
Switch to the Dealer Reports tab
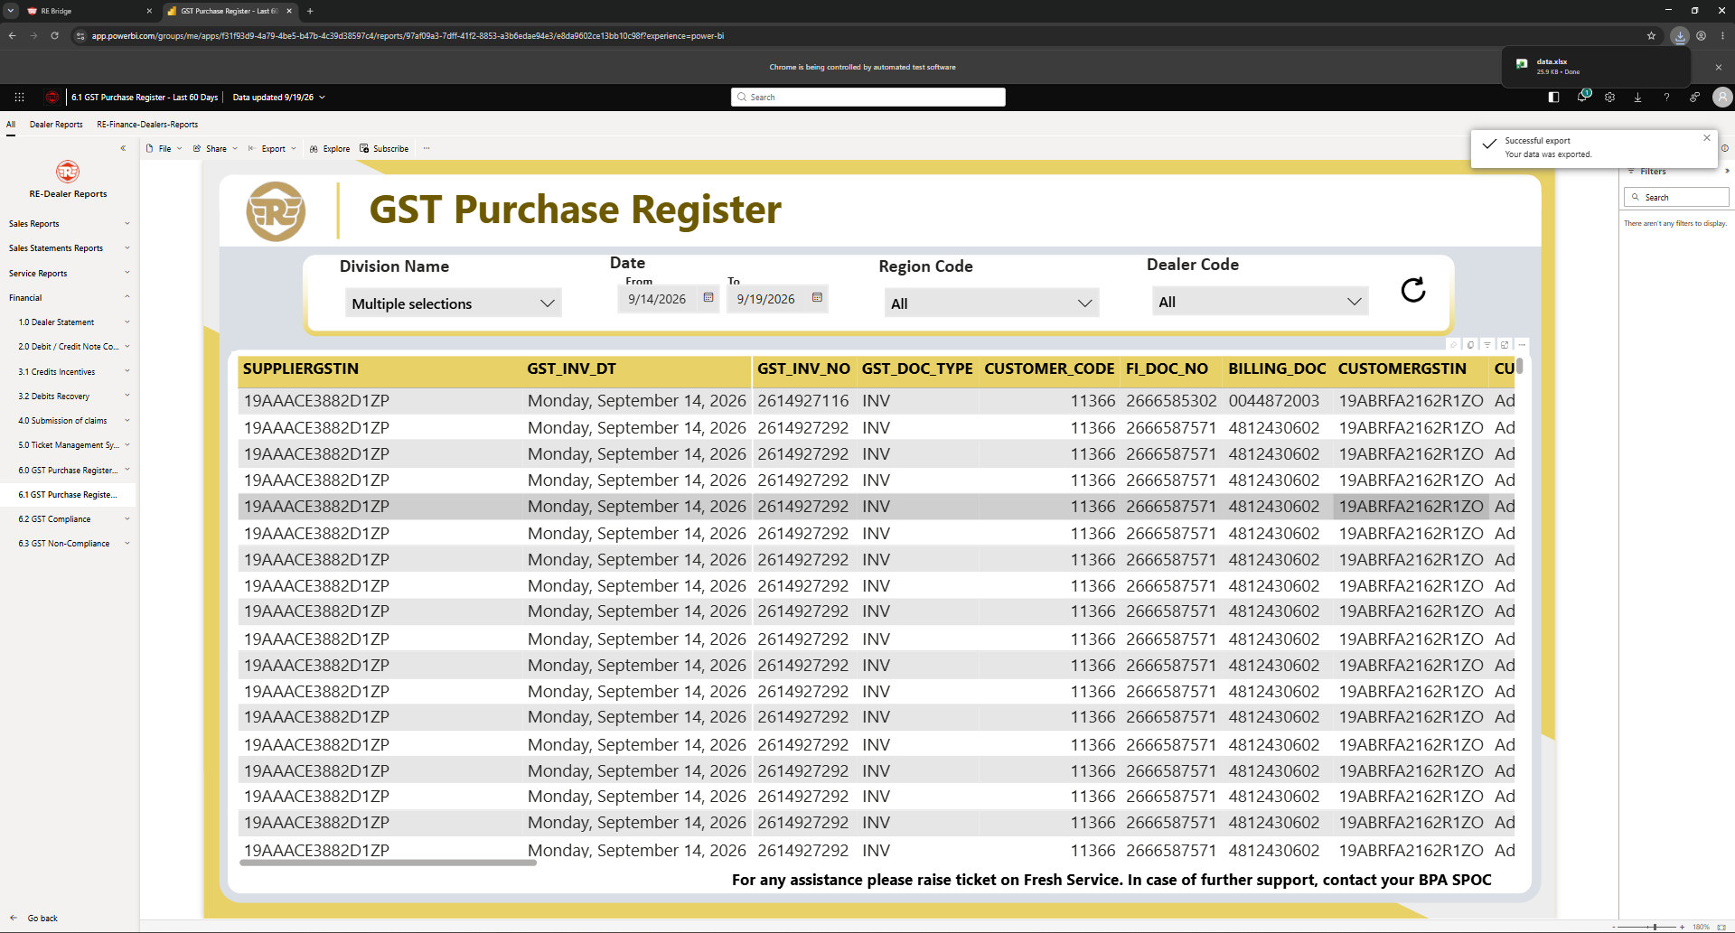tap(56, 125)
